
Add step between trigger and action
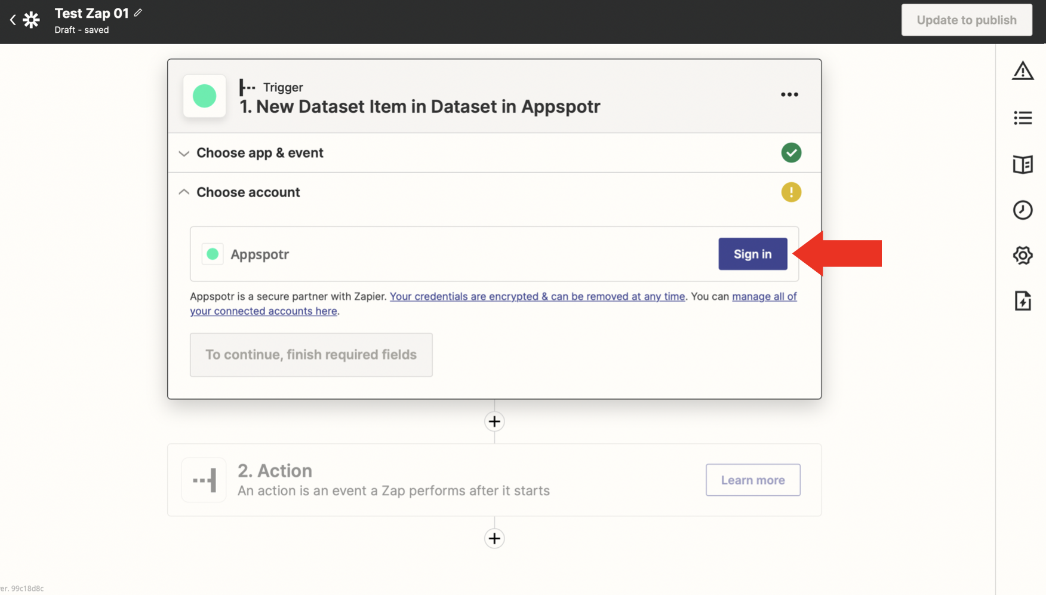pos(494,422)
